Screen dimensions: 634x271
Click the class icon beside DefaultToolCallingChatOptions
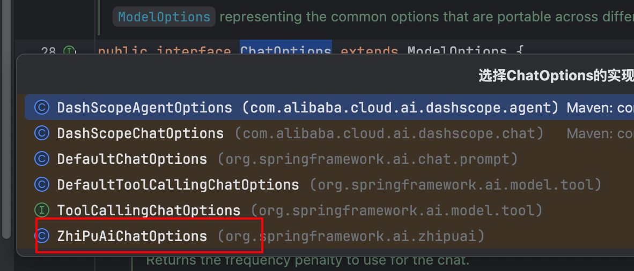coord(41,185)
